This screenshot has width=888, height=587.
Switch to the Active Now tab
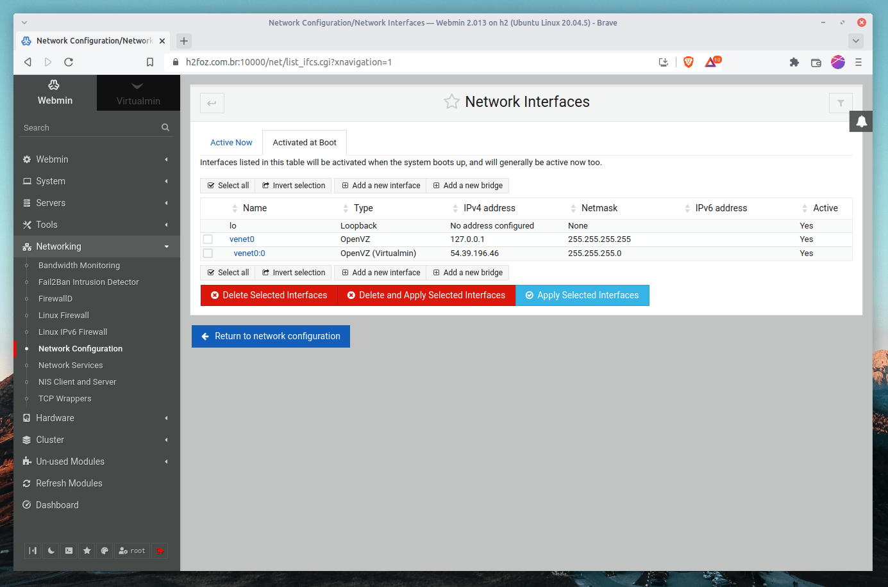tap(231, 142)
